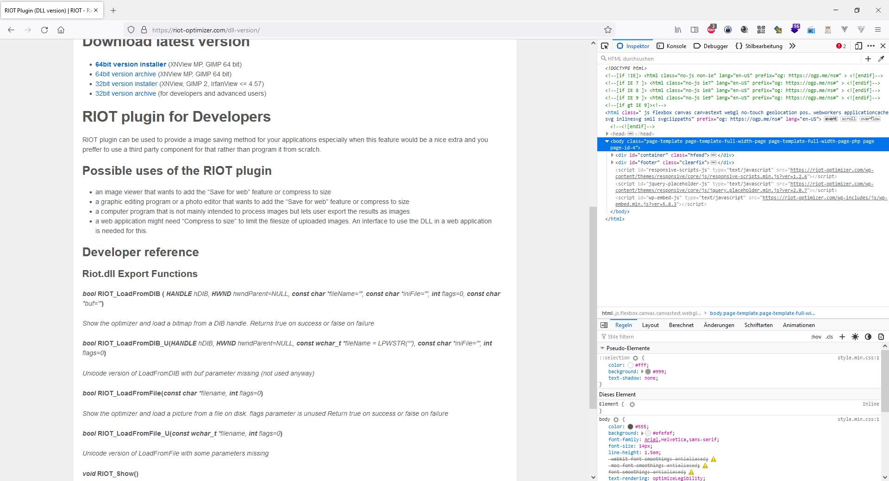This screenshot has width=889, height=481.
Task: Open color picker for #fff swatch
Action: point(630,365)
